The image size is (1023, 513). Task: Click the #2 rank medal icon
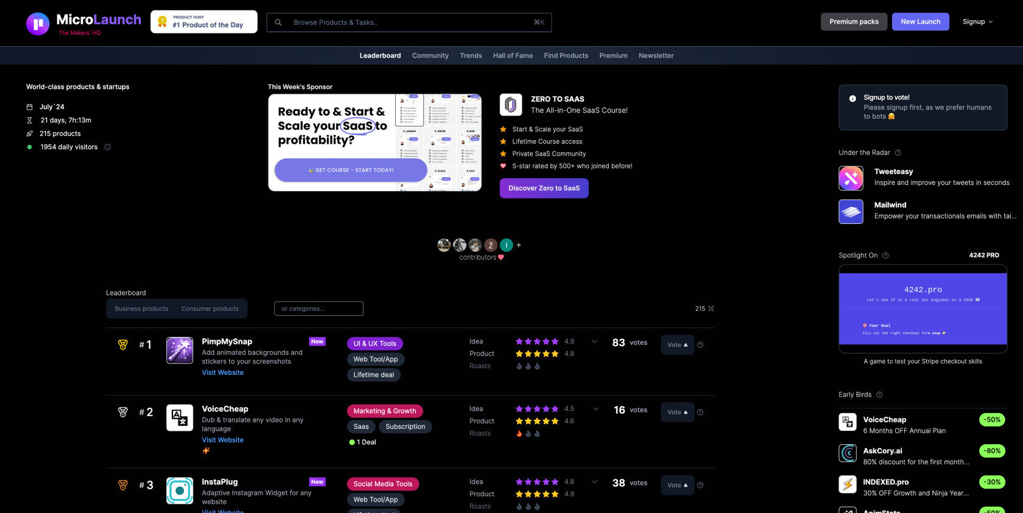click(x=123, y=413)
